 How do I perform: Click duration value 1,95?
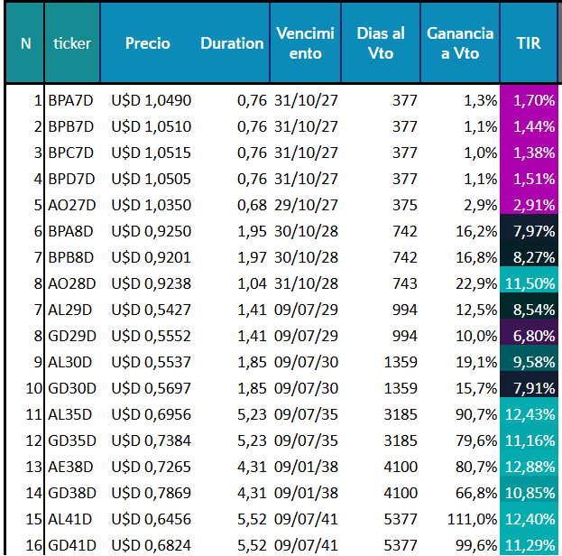tap(252, 231)
